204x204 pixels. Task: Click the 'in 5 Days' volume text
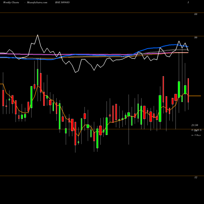click(x=196, y=135)
